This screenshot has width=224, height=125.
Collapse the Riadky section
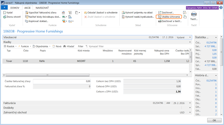pos(190,42)
